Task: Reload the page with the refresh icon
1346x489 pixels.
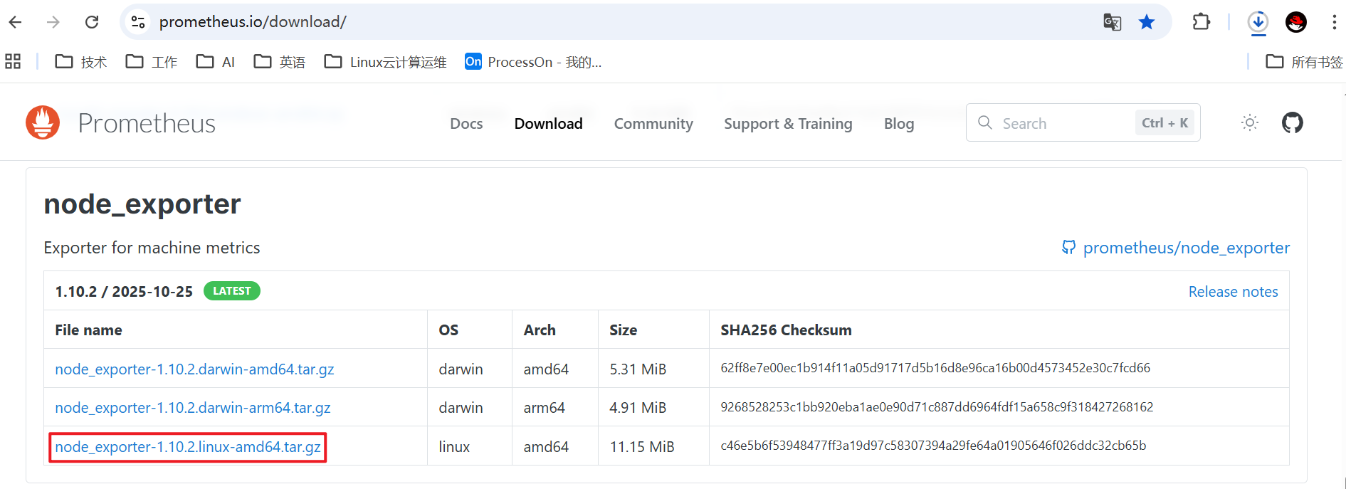Action: tap(92, 22)
